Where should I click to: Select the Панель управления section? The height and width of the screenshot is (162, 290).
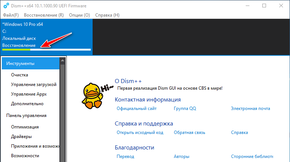click(x=26, y=116)
